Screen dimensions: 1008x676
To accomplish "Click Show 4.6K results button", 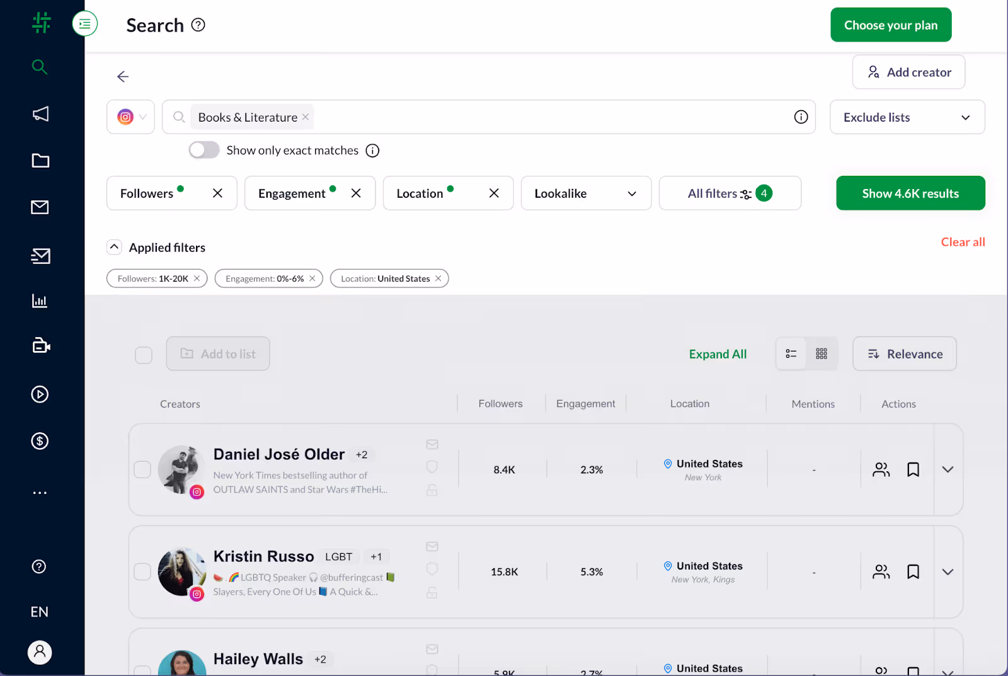I will pos(910,193).
